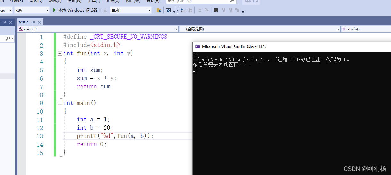
Task: Click the hot reload flame icon
Action: tap(106, 10)
